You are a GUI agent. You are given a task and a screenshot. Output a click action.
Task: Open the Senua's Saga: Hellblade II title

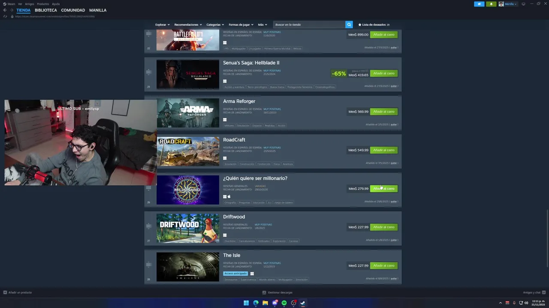click(x=251, y=63)
